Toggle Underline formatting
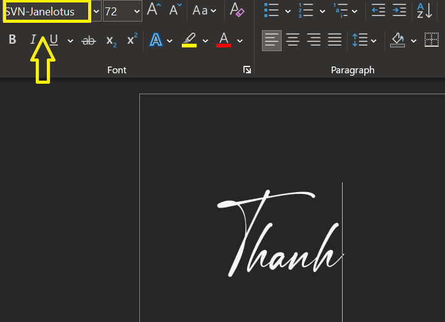Image resolution: width=445 pixels, height=322 pixels. click(x=54, y=41)
